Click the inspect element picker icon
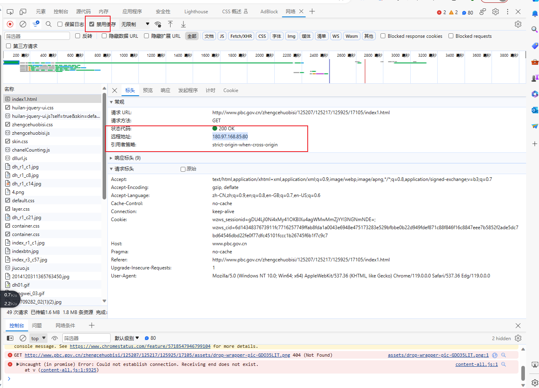This screenshot has height=388, width=539. (x=10, y=12)
